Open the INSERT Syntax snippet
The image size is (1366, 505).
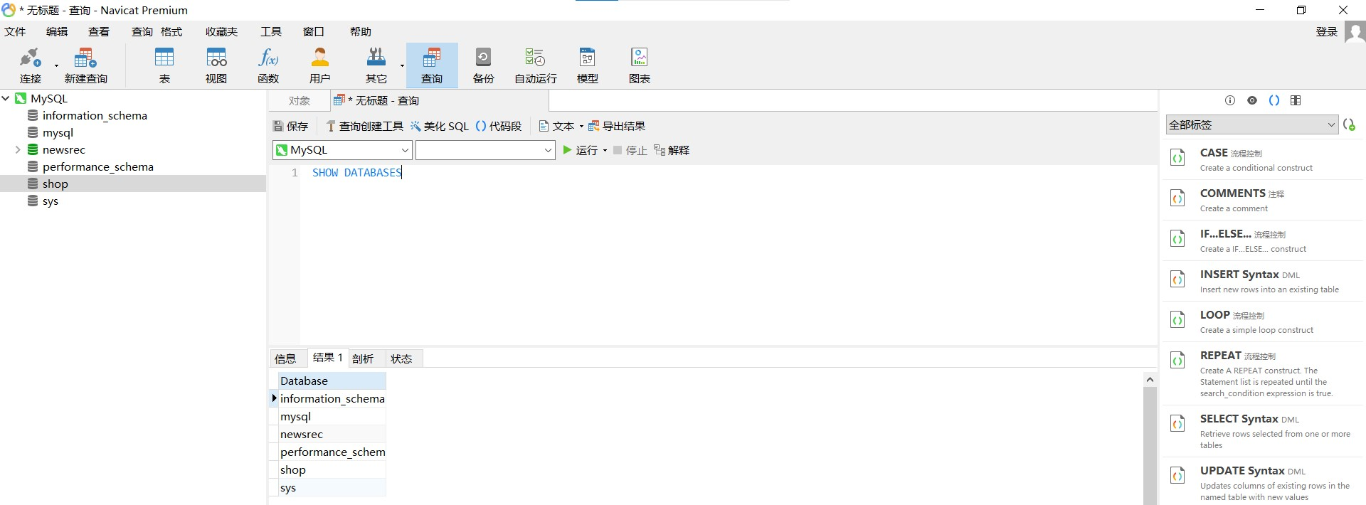tap(1264, 281)
